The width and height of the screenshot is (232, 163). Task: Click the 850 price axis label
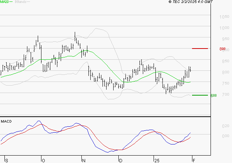point(226,61)
